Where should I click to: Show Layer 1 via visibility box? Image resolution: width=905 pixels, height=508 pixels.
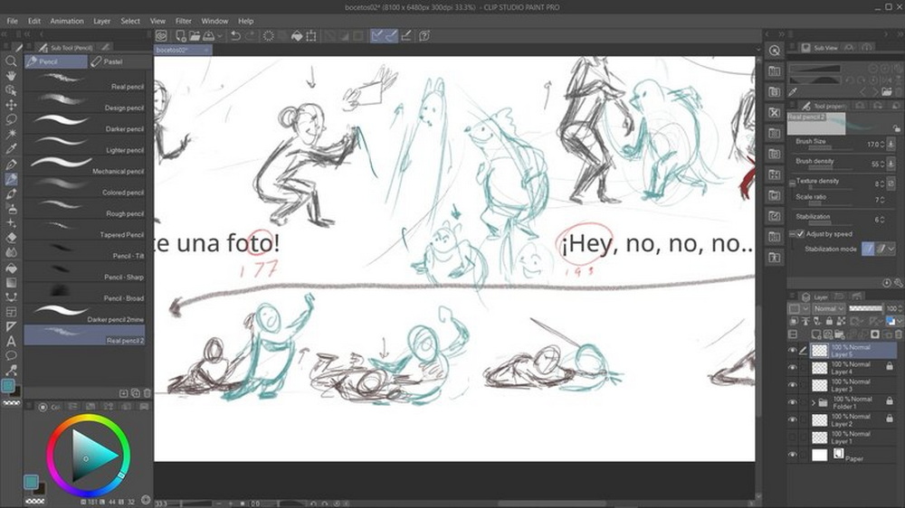793,437
